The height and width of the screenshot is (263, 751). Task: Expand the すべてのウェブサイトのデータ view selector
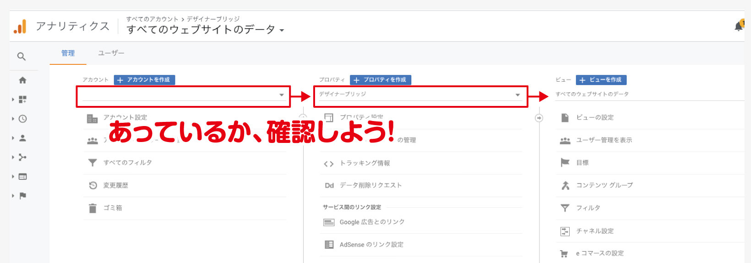pyautogui.click(x=205, y=30)
